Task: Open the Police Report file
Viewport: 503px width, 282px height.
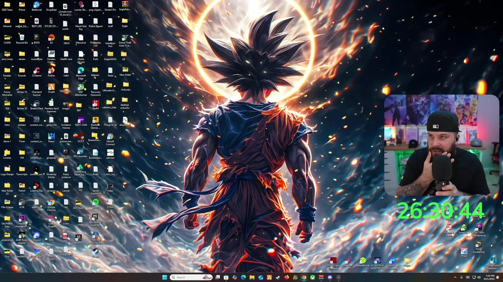Action: pos(95,22)
